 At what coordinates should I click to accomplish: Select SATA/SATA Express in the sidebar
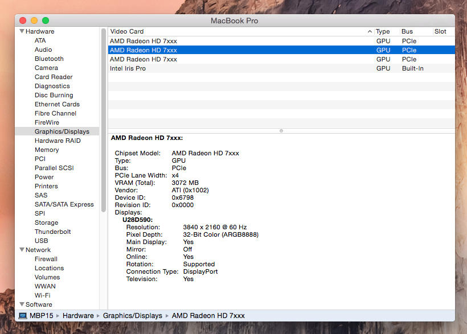(x=64, y=204)
